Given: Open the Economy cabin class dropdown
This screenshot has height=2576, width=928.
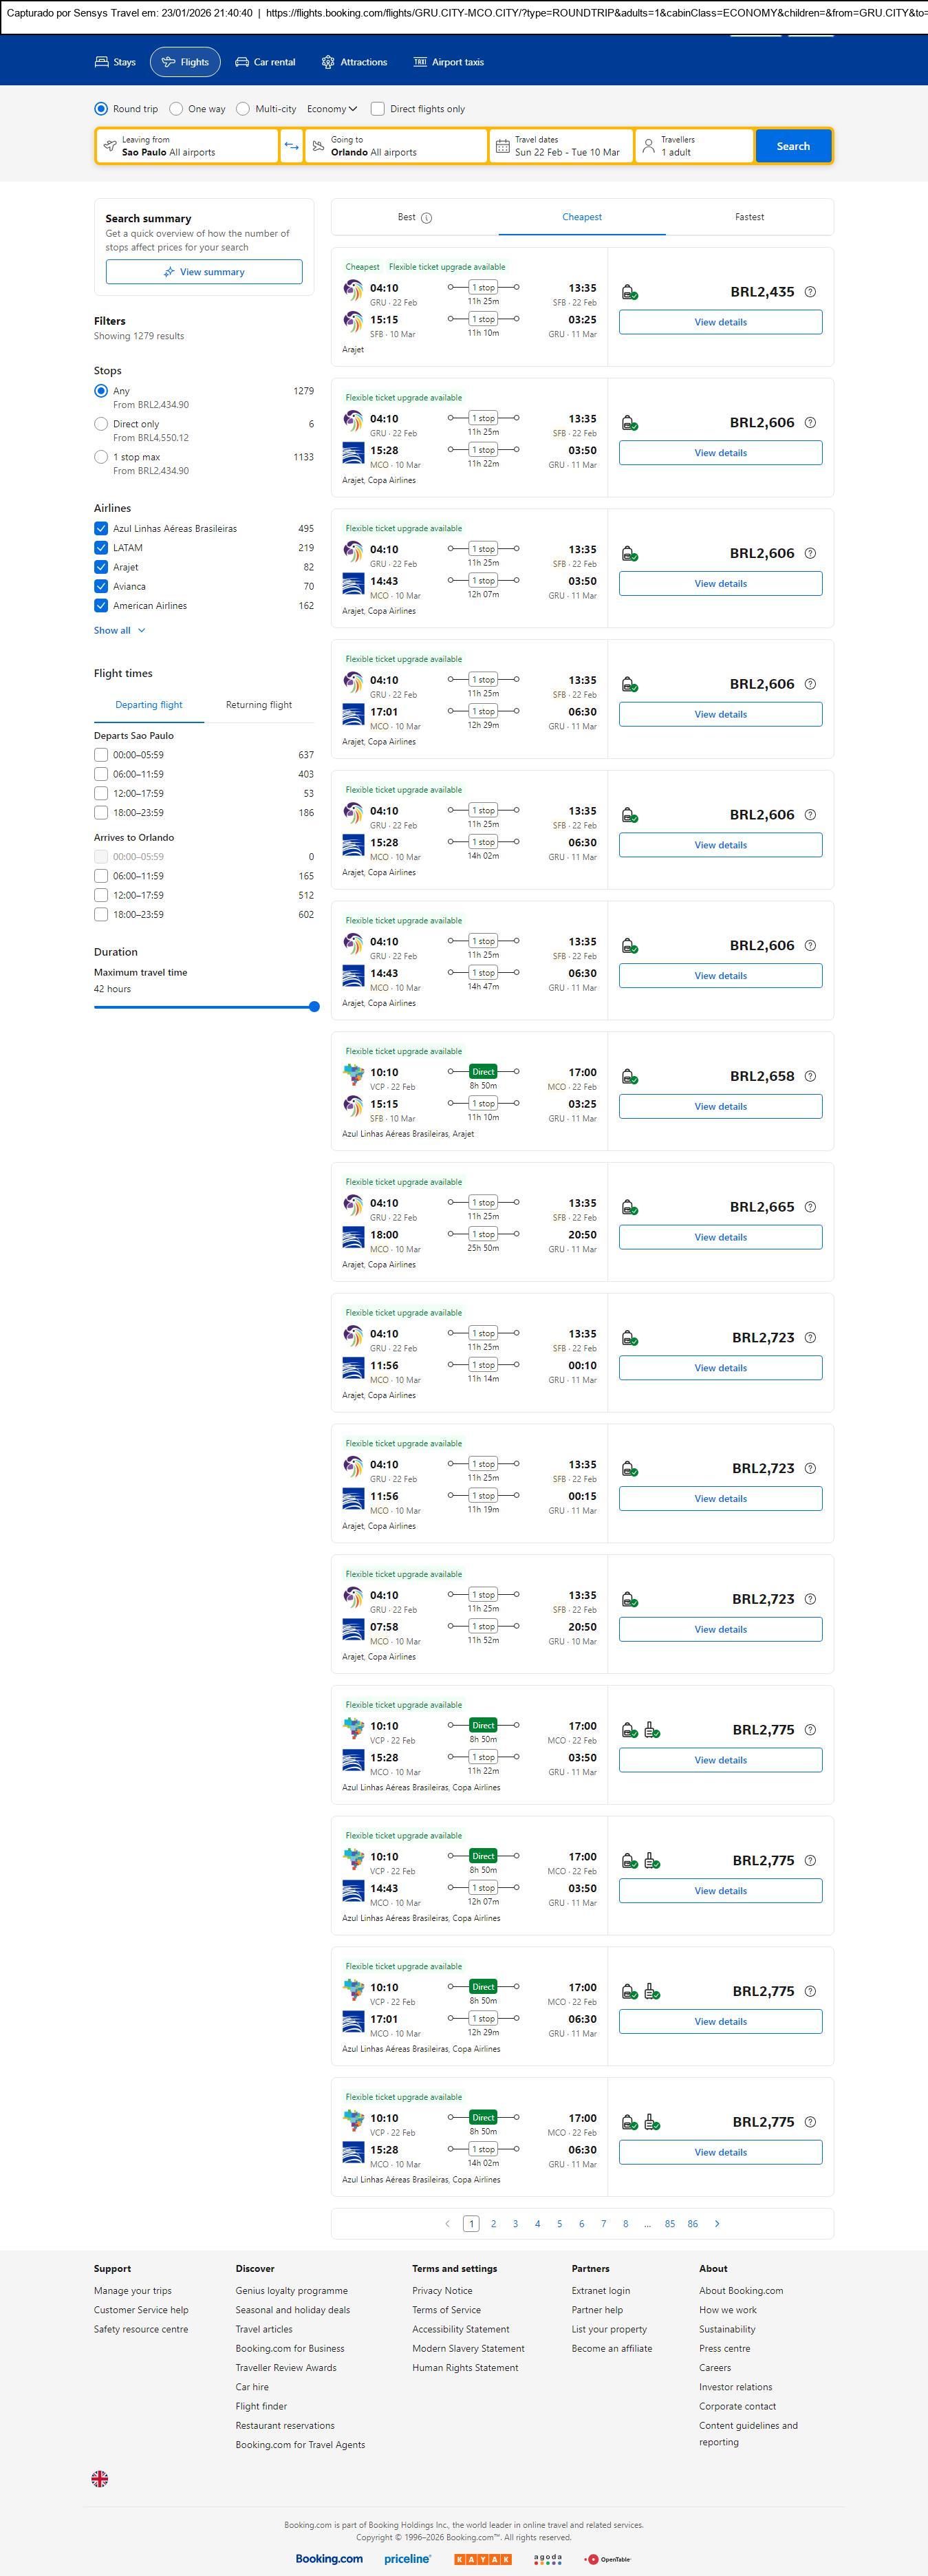Looking at the screenshot, I should (332, 109).
